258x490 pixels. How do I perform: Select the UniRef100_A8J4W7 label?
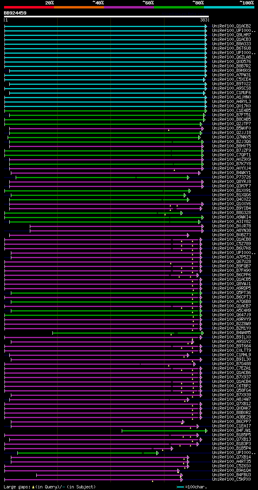(231, 400)
